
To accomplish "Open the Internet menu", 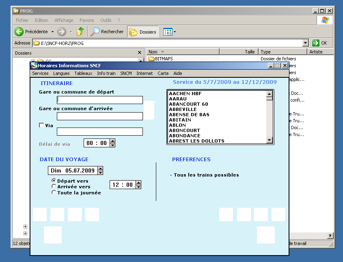I will tap(145, 73).
